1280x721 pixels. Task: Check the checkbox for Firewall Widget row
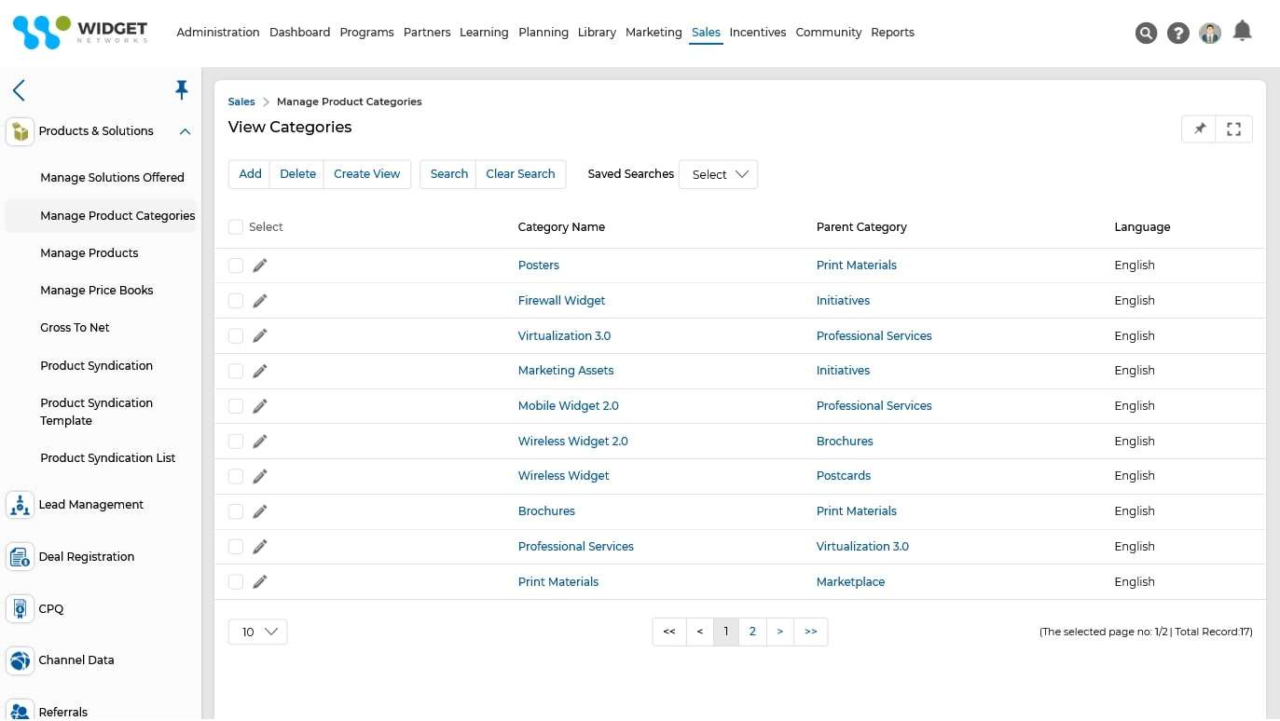click(x=236, y=300)
